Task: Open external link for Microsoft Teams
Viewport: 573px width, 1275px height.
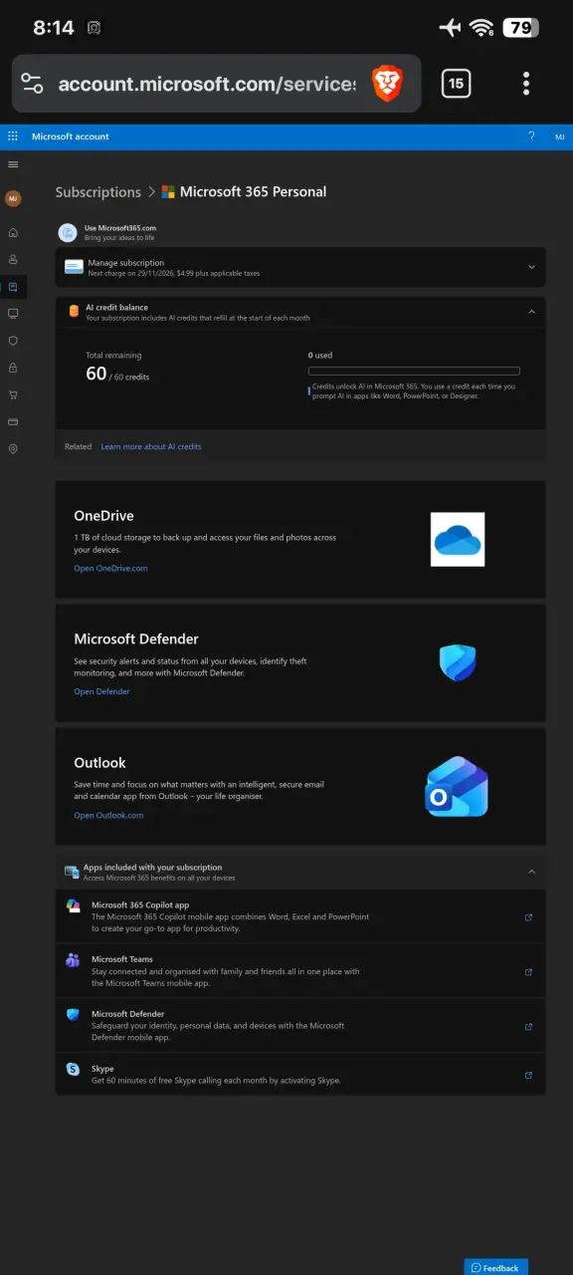Action: [x=528, y=972]
